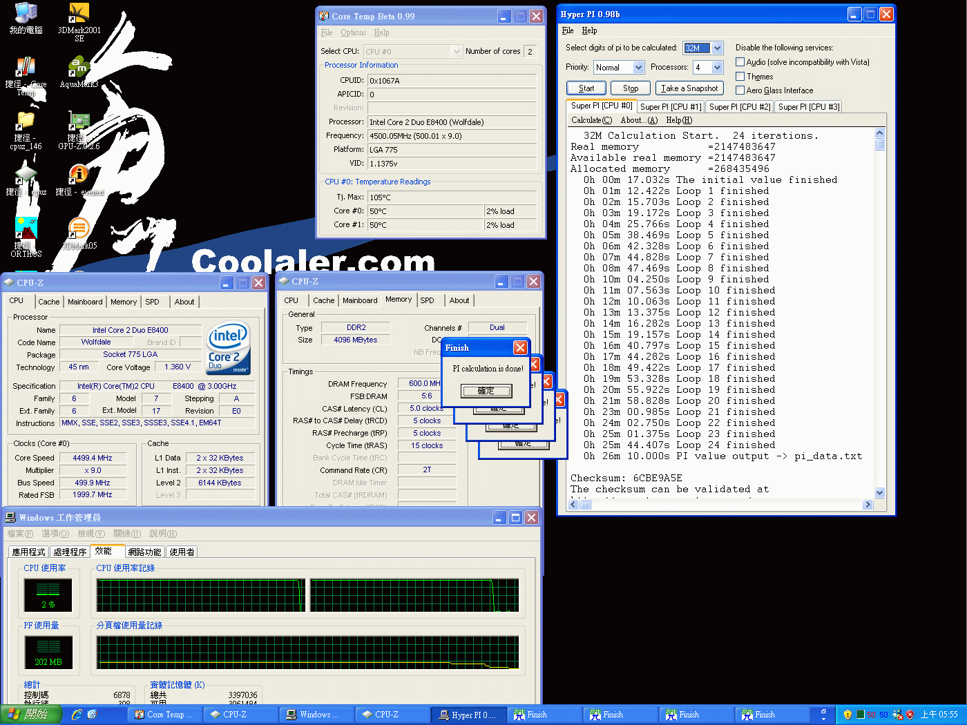The width and height of the screenshot is (967, 725).
Task: Click the red security alert tray icon
Action: (910, 715)
